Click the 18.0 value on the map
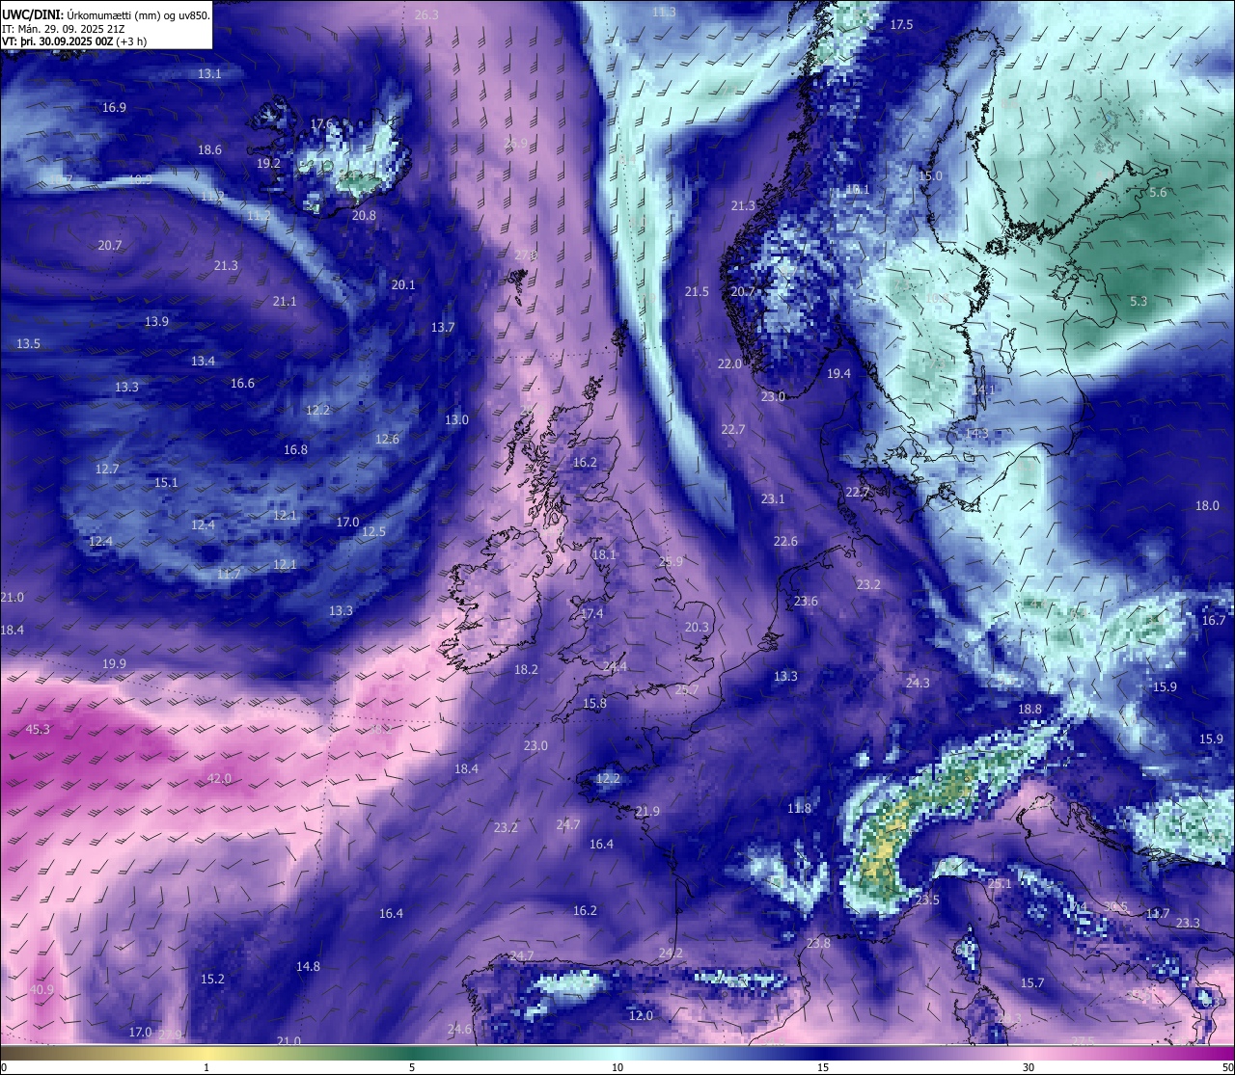This screenshot has height=1075, width=1235. coord(1207,506)
